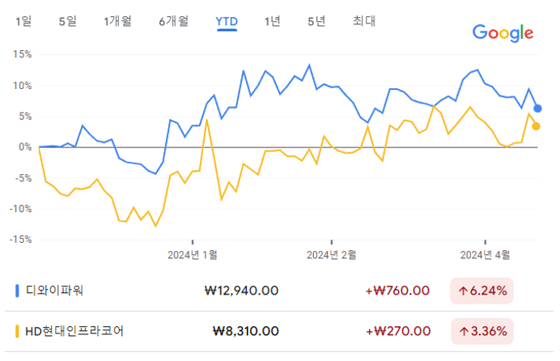Click the 2024년 4월 axis label
The width and height of the screenshot is (560, 361).
[x=485, y=255]
